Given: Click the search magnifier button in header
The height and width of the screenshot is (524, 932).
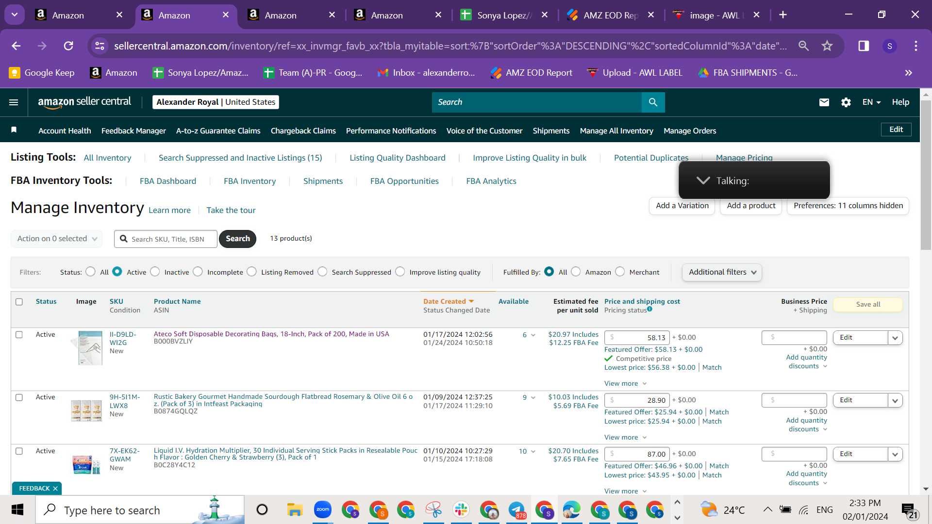Looking at the screenshot, I should click(x=653, y=102).
